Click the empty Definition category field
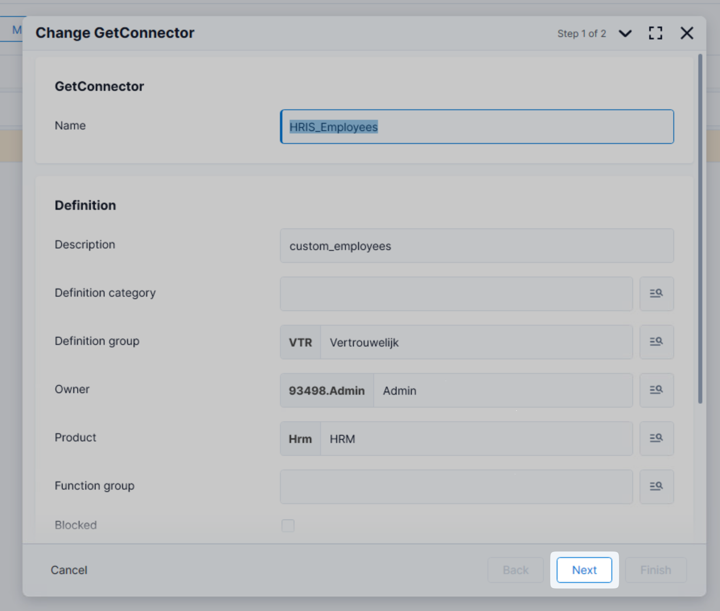The height and width of the screenshot is (611, 720). tap(456, 294)
